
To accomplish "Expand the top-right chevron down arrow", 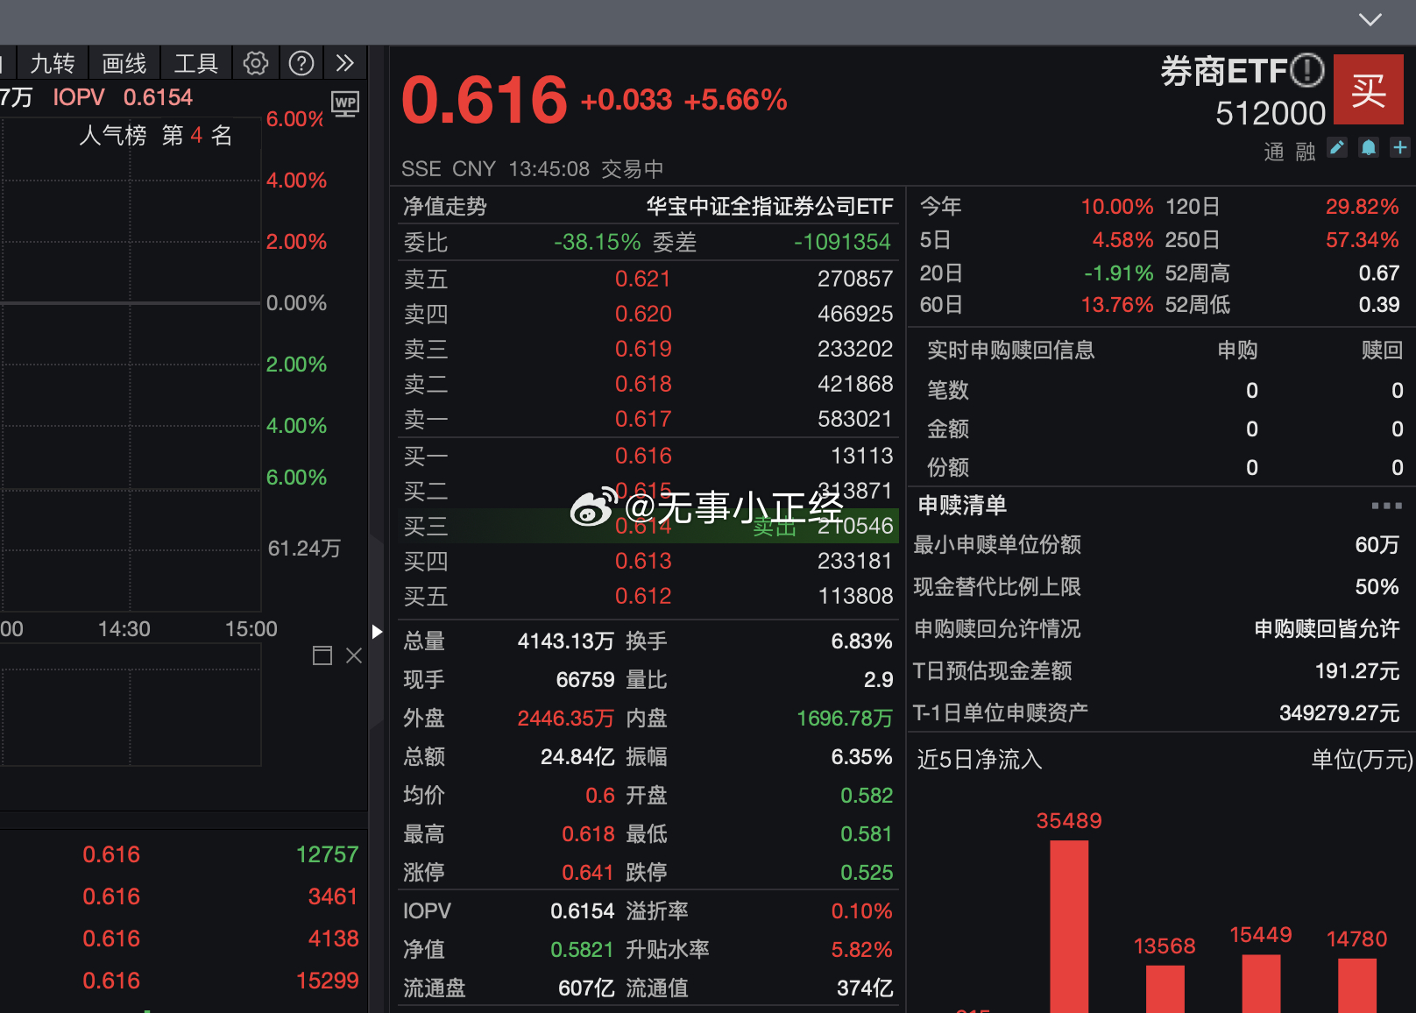I will coord(1370,19).
